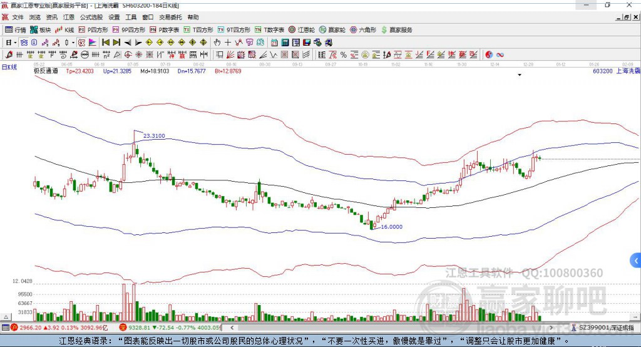Open the T四方形 tool
This screenshot has width=641, height=347.
point(198,30)
